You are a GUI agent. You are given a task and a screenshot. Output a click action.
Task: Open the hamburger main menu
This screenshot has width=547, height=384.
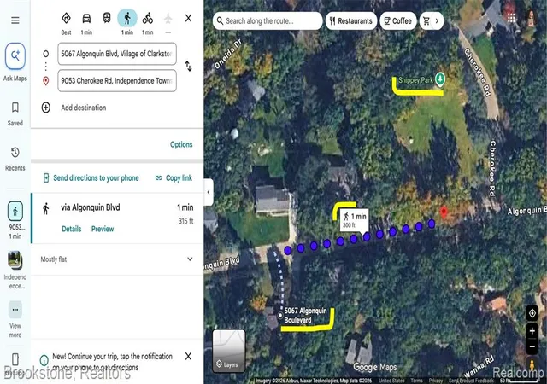15,20
